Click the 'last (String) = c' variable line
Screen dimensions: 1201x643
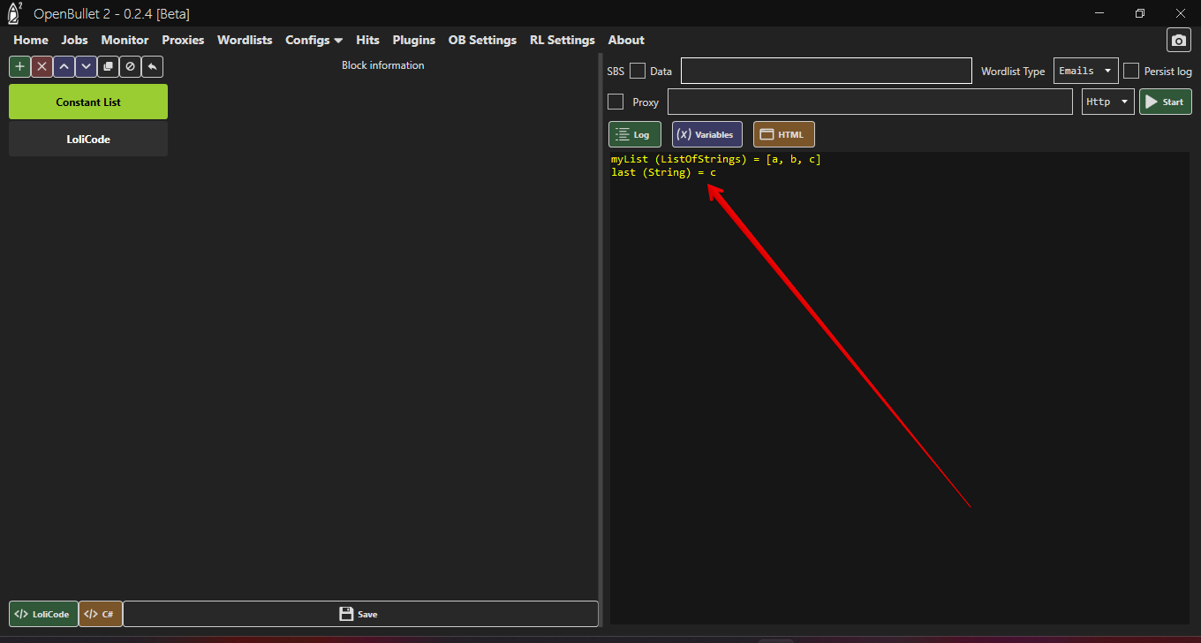(x=663, y=172)
